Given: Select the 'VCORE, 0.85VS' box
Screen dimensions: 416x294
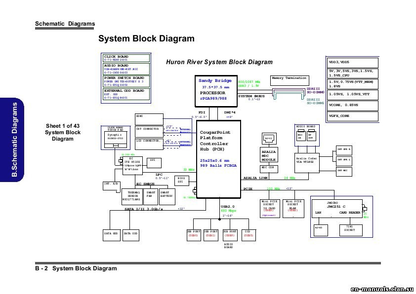Looking at the screenshot, I should tap(353, 106).
